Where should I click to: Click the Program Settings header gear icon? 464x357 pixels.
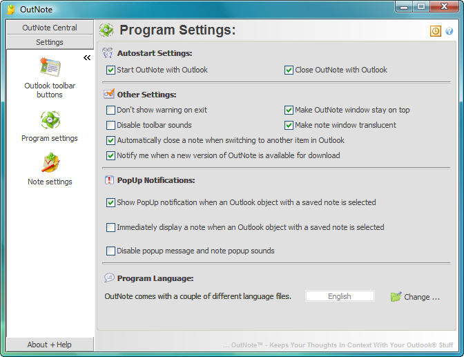pos(106,30)
